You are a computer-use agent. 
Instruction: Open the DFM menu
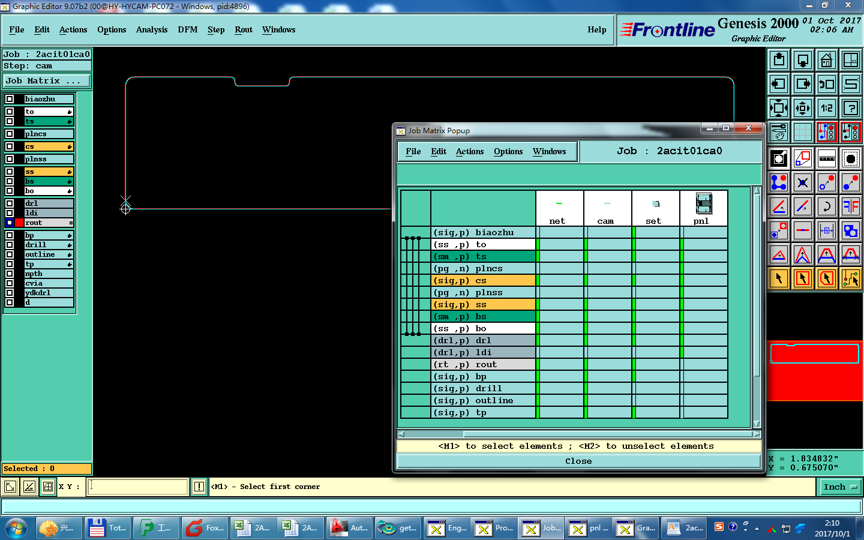[188, 29]
